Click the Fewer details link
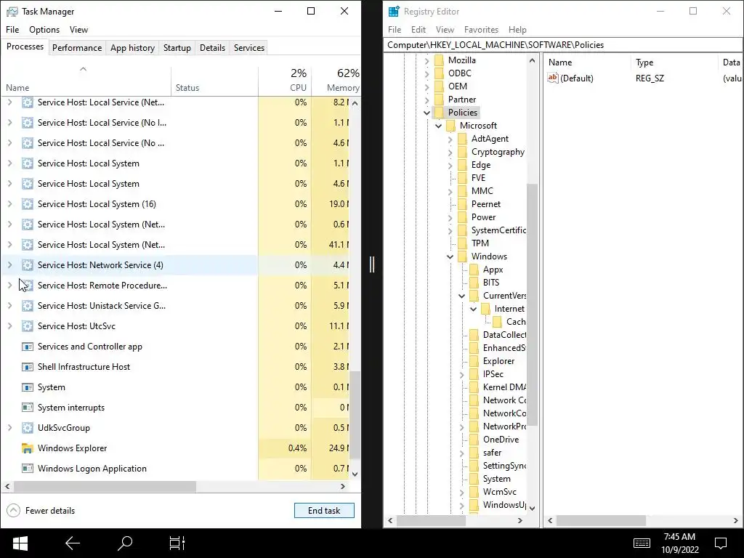The height and width of the screenshot is (558, 744). (x=50, y=511)
